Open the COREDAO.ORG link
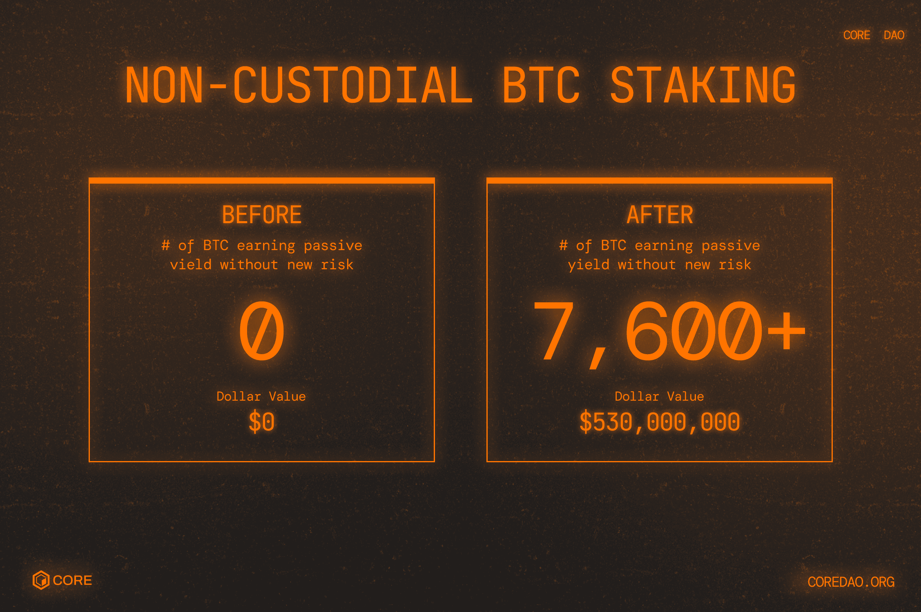Viewport: 921px width, 612px height. coord(851,582)
